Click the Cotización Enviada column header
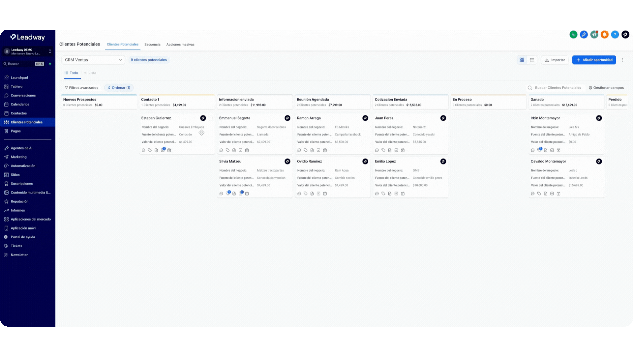 [x=410, y=102]
